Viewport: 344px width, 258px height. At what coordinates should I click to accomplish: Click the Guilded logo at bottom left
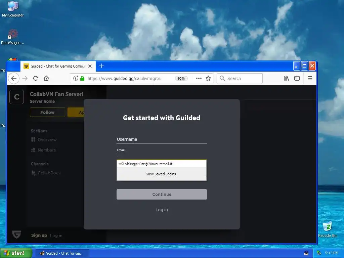(17, 234)
